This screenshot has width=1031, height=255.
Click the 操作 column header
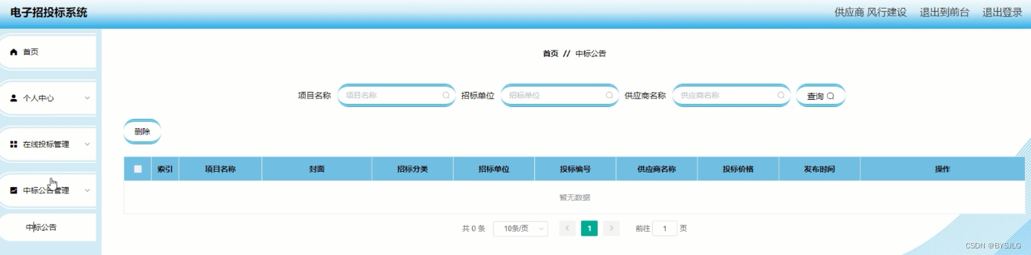(942, 169)
